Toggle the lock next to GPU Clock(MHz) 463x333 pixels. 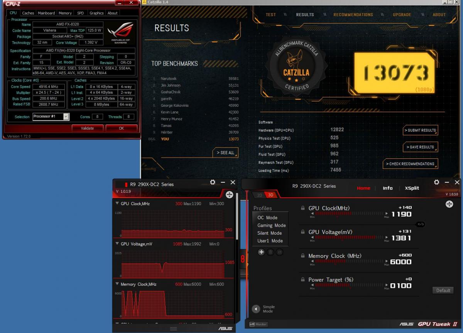coord(303,208)
